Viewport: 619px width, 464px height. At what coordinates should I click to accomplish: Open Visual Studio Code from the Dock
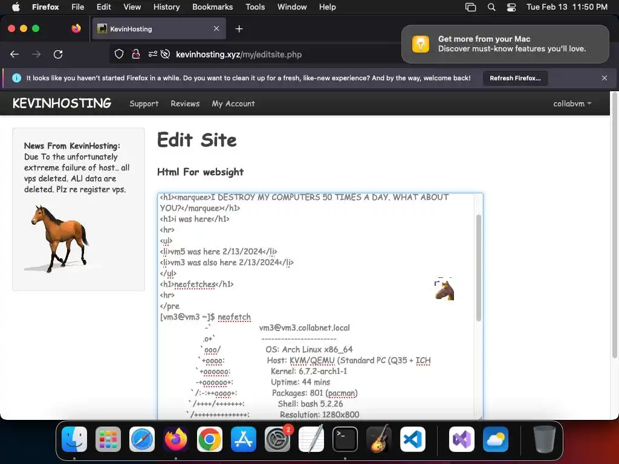(x=413, y=439)
